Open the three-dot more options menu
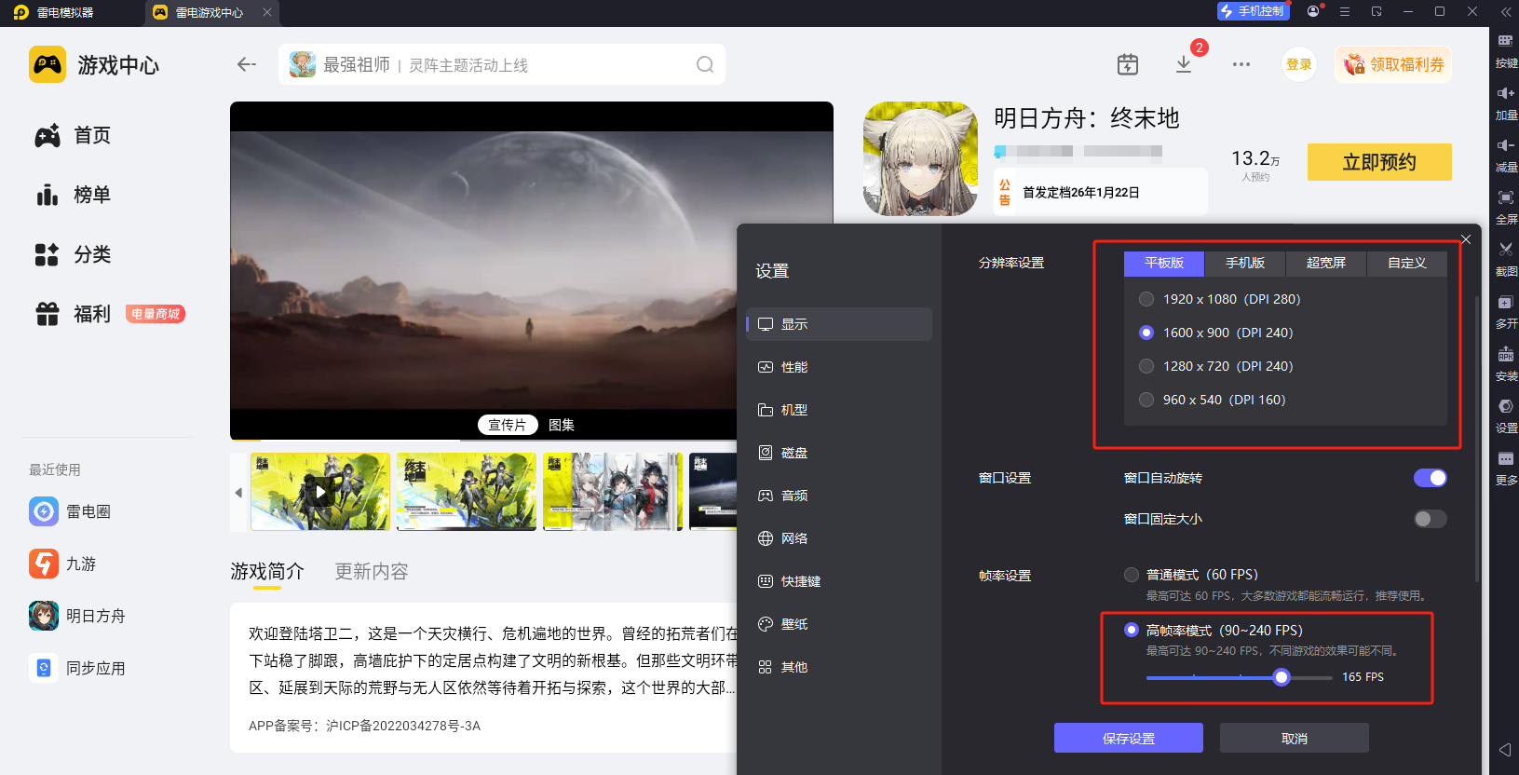The height and width of the screenshot is (775, 1519). (1241, 64)
